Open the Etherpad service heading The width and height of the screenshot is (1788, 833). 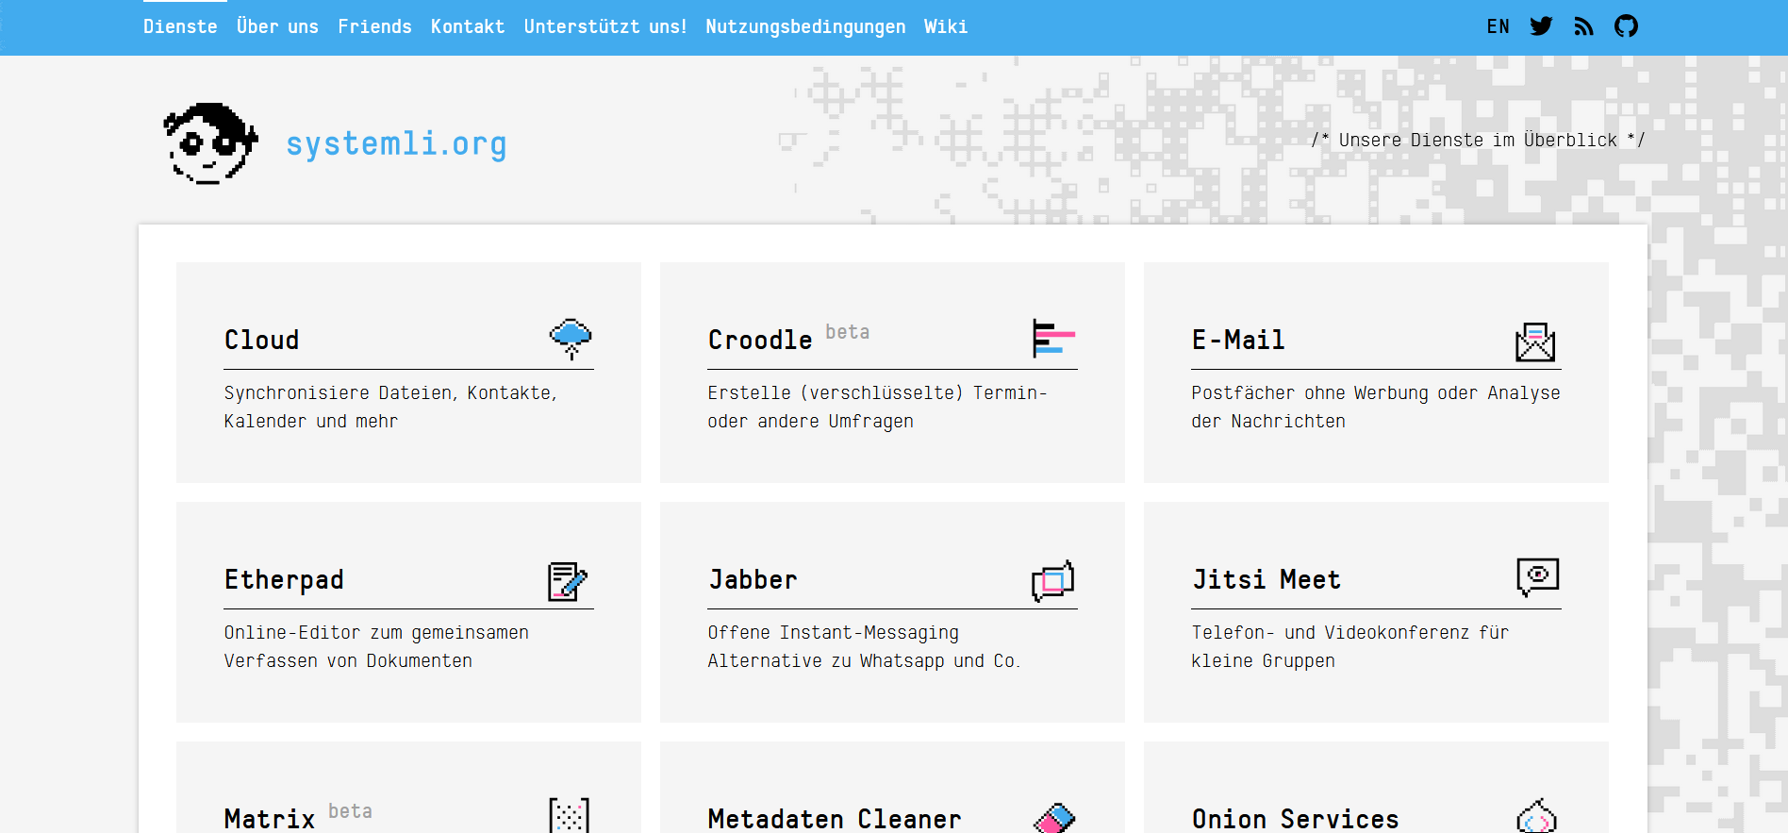[284, 579]
